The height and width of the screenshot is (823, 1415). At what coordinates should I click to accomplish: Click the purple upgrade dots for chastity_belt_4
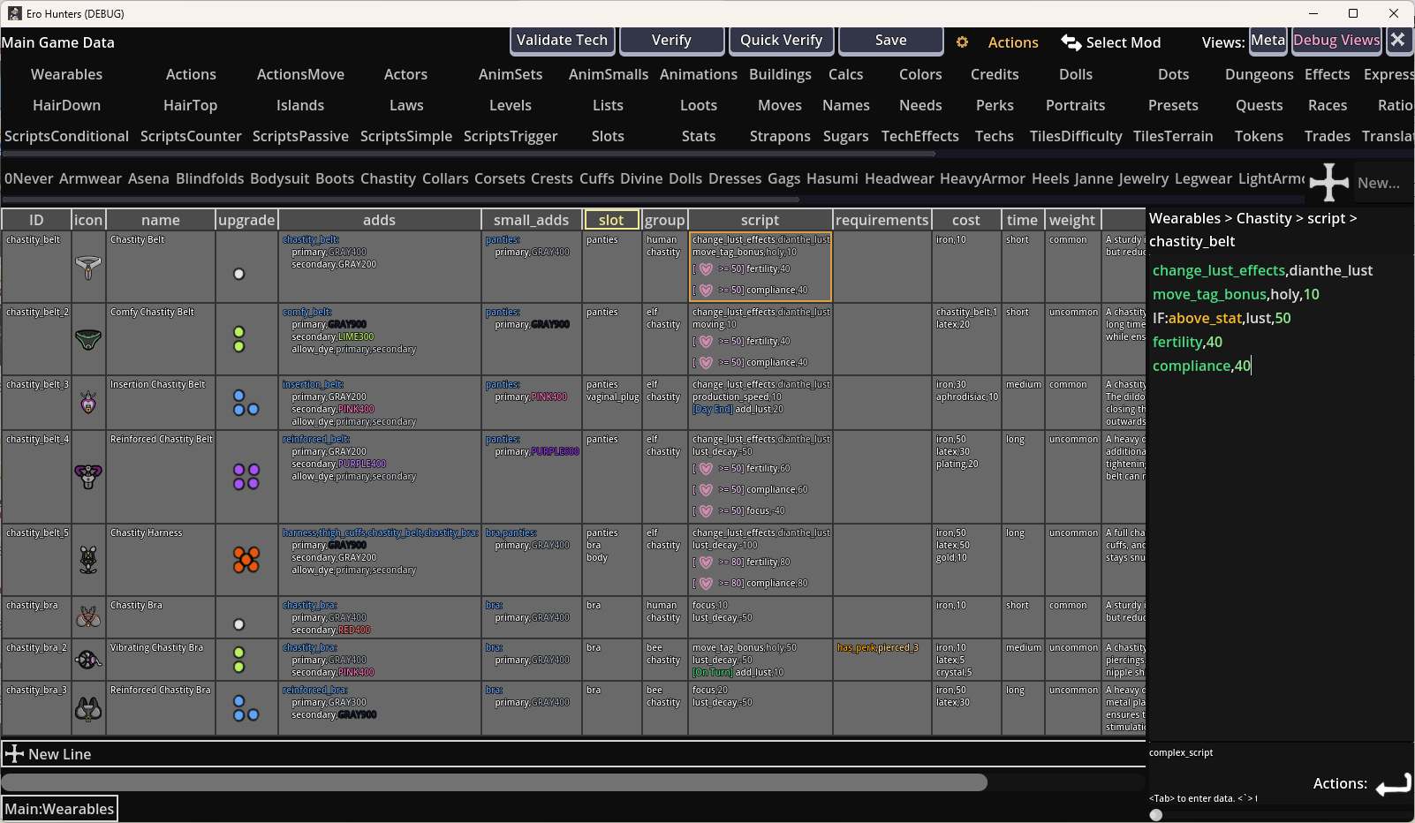click(246, 477)
